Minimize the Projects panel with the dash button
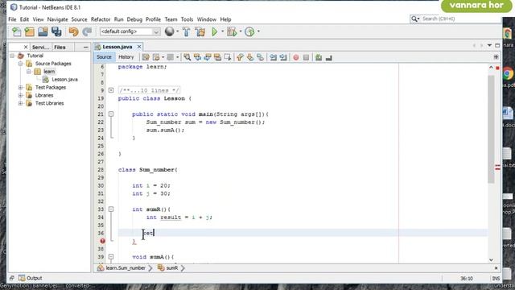Image resolution: width=515 pixels, height=290 pixels. tap(86, 47)
